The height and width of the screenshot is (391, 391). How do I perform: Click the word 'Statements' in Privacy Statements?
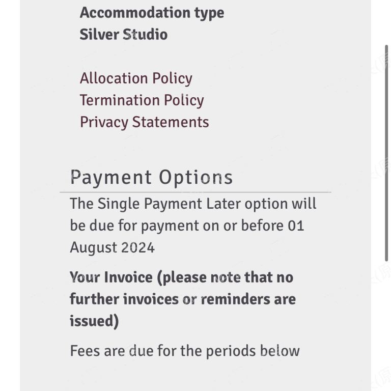(171, 122)
